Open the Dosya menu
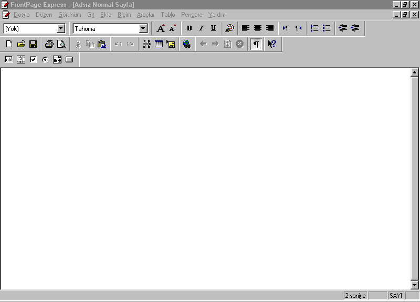Image resolution: width=420 pixels, height=302 pixels. 22,15
